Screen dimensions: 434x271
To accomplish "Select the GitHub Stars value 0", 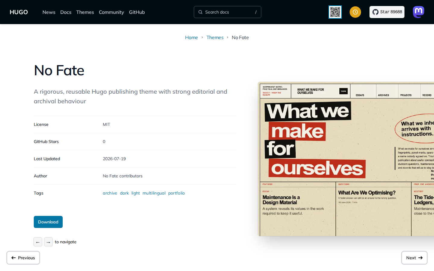I will tap(104, 142).
